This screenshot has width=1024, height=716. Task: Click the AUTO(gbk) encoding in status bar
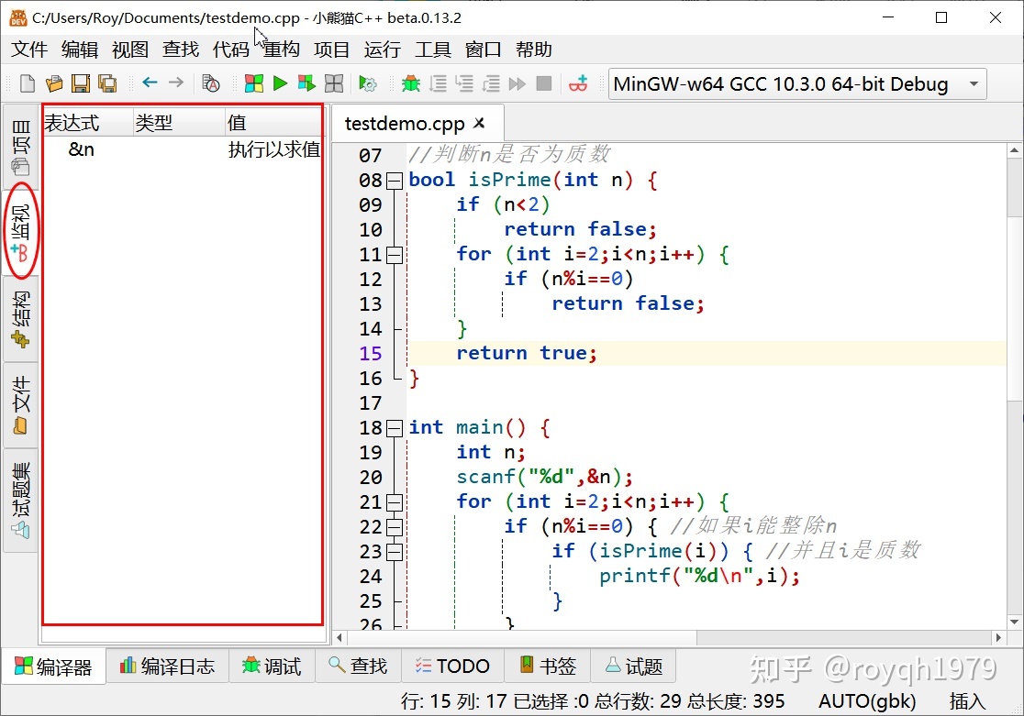[867, 701]
